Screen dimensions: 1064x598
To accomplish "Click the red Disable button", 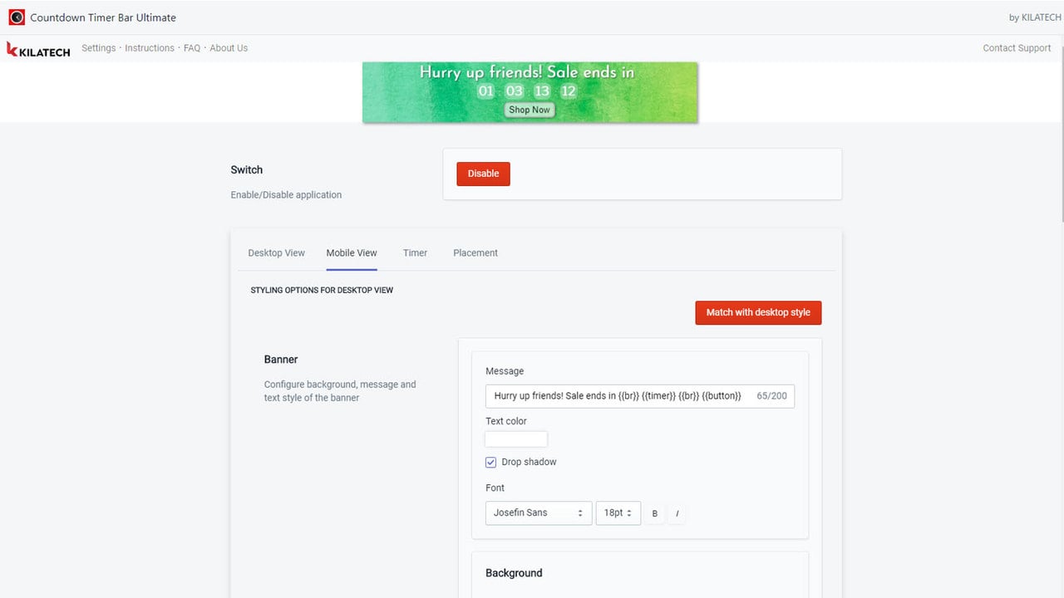I will coord(483,174).
